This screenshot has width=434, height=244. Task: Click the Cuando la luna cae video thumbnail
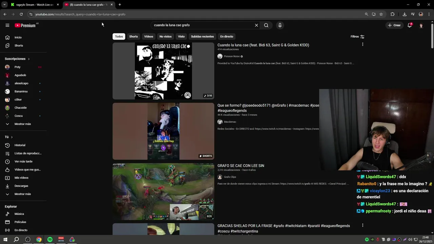point(163,71)
